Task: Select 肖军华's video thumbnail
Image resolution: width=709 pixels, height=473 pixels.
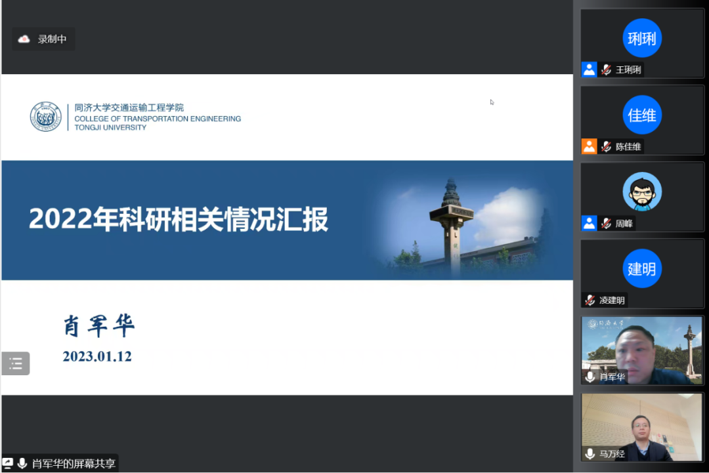Action: 643,348
